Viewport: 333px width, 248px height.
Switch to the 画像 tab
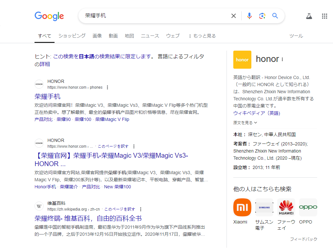tap(97, 36)
